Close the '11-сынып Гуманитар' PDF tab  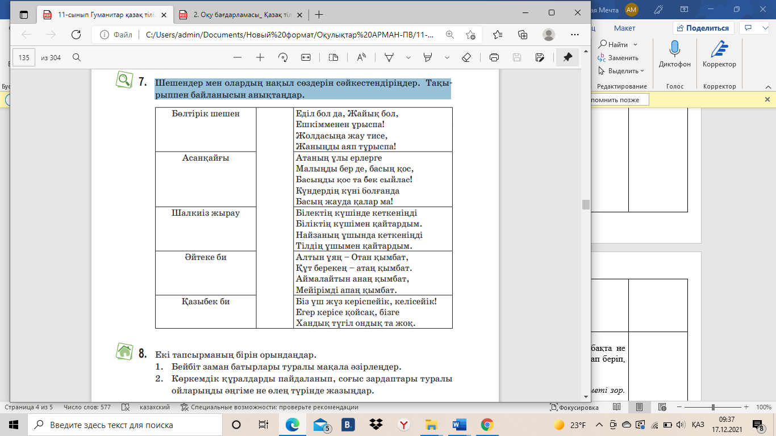[164, 14]
